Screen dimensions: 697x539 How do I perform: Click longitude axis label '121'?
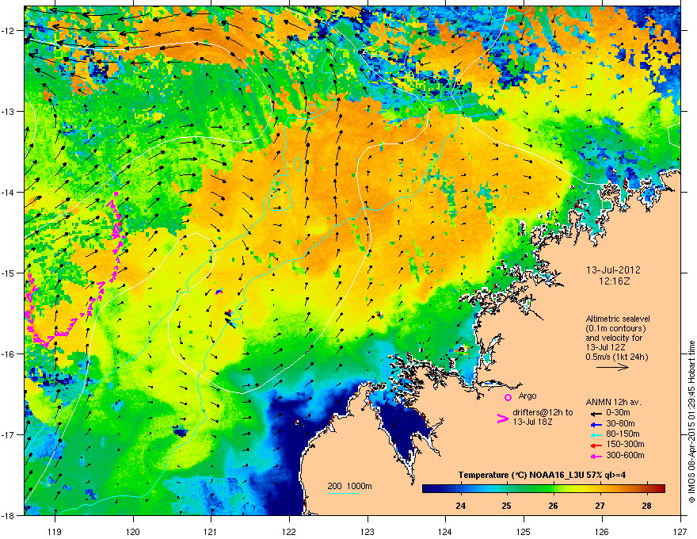coord(211,531)
